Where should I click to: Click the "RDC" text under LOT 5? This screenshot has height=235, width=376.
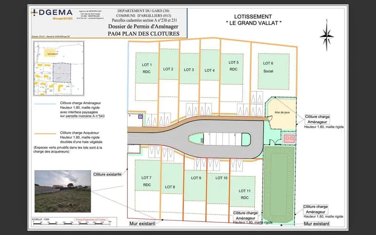tap(233, 69)
